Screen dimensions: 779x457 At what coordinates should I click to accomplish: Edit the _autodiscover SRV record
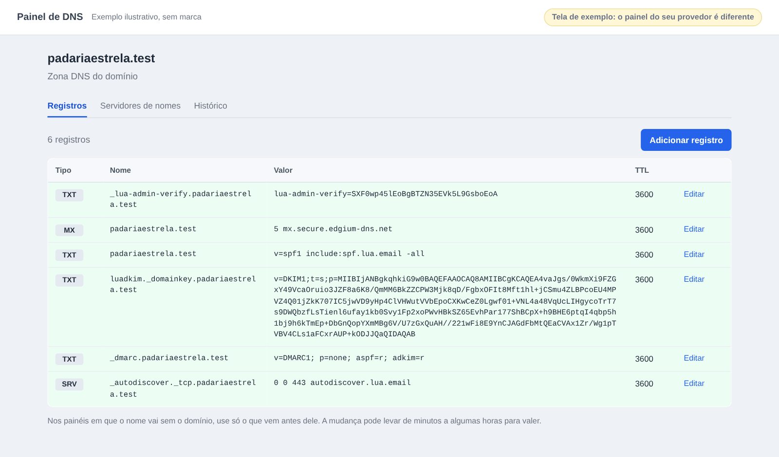pyautogui.click(x=694, y=384)
